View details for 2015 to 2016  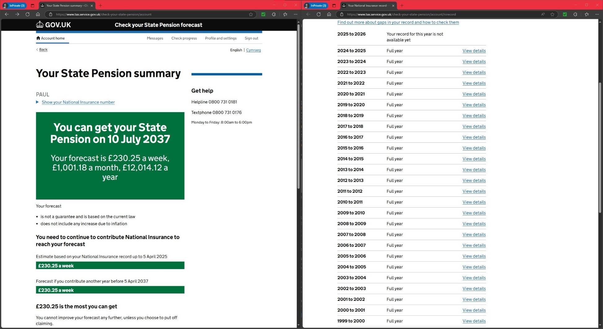pos(474,148)
